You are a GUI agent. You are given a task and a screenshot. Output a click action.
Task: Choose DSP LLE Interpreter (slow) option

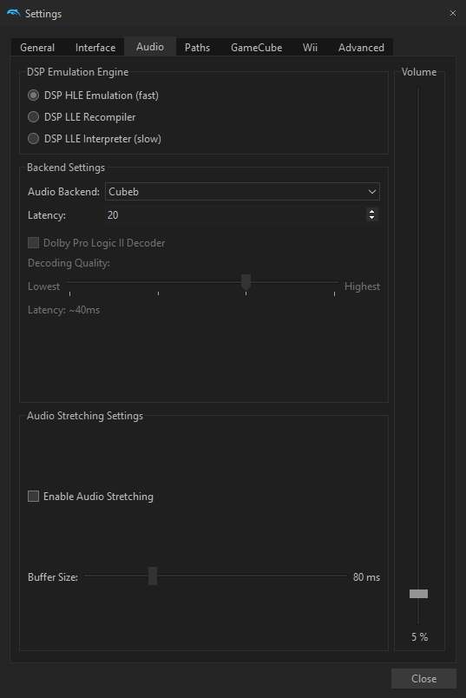33,139
